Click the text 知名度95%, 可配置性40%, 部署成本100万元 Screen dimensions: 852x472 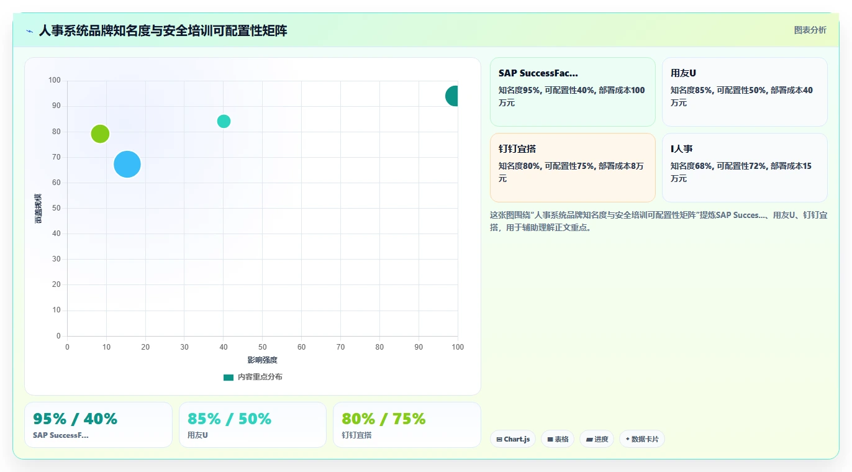[571, 96]
